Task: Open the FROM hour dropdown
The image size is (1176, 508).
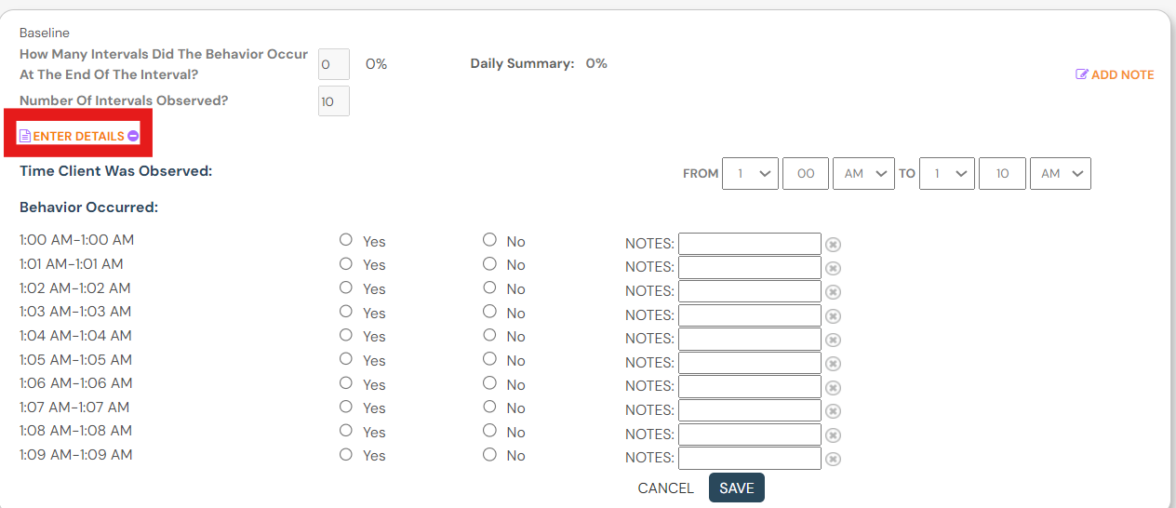Action: coord(750,174)
